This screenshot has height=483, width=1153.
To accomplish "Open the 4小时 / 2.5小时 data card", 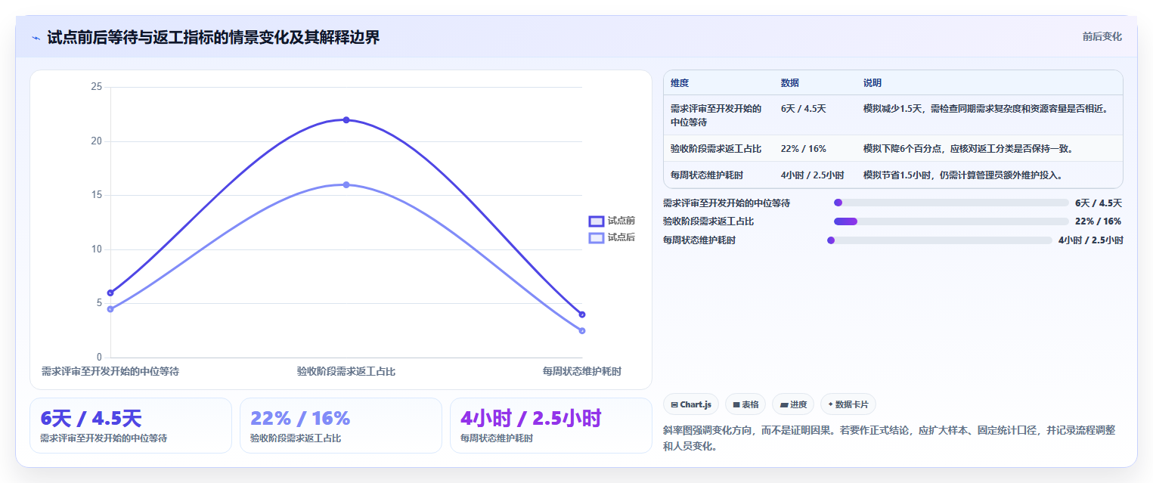I will point(550,426).
